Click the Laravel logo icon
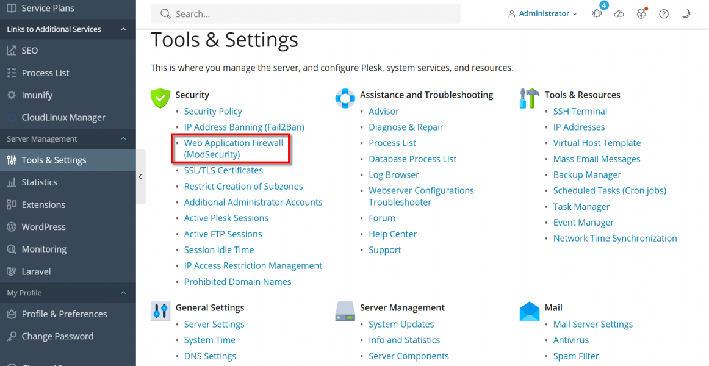This screenshot has width=709, height=366. (x=12, y=271)
